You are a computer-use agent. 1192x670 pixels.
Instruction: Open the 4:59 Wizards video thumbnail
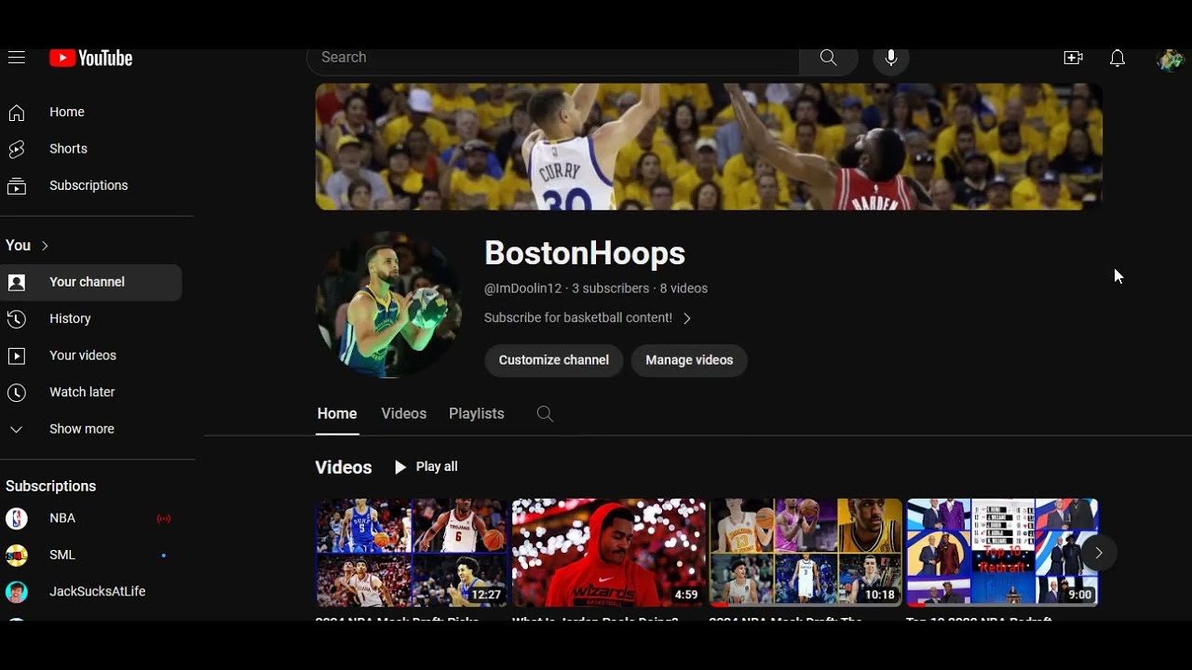coord(609,553)
